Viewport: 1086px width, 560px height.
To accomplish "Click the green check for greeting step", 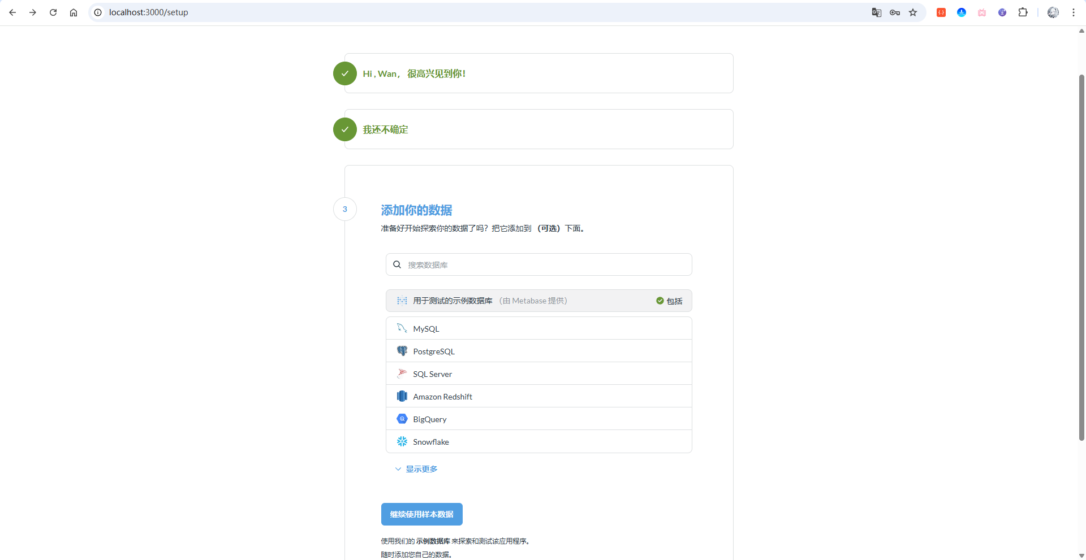I will (344, 73).
